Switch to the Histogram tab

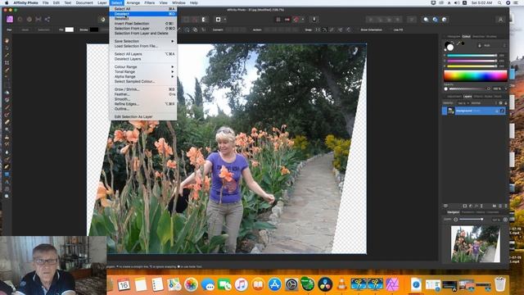point(454,36)
